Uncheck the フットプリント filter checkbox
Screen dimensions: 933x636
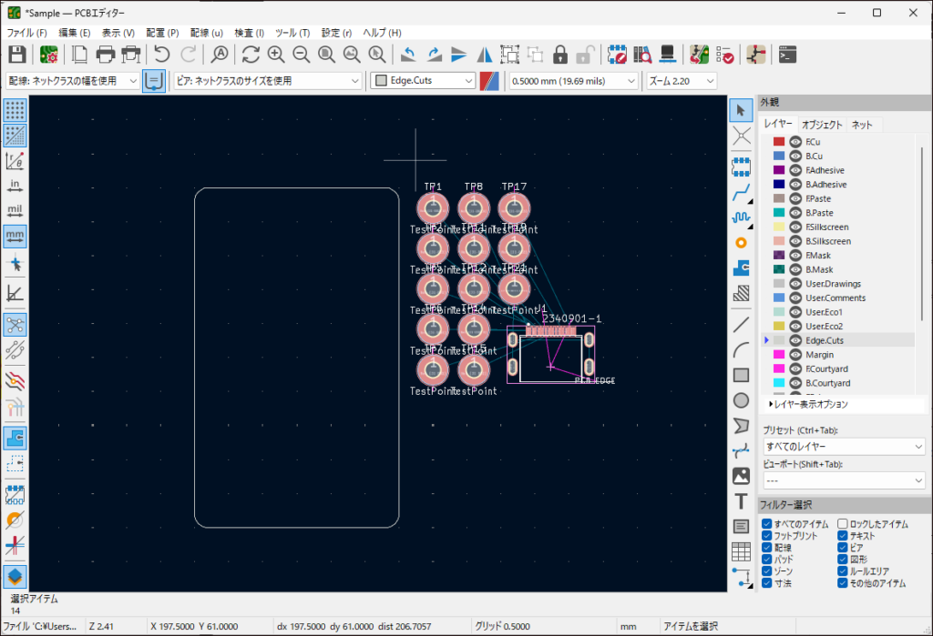[x=767, y=537]
